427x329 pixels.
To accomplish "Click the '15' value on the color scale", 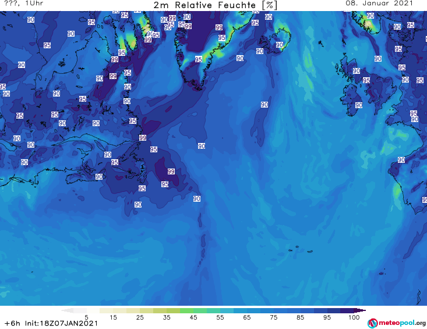I will coord(113,317).
